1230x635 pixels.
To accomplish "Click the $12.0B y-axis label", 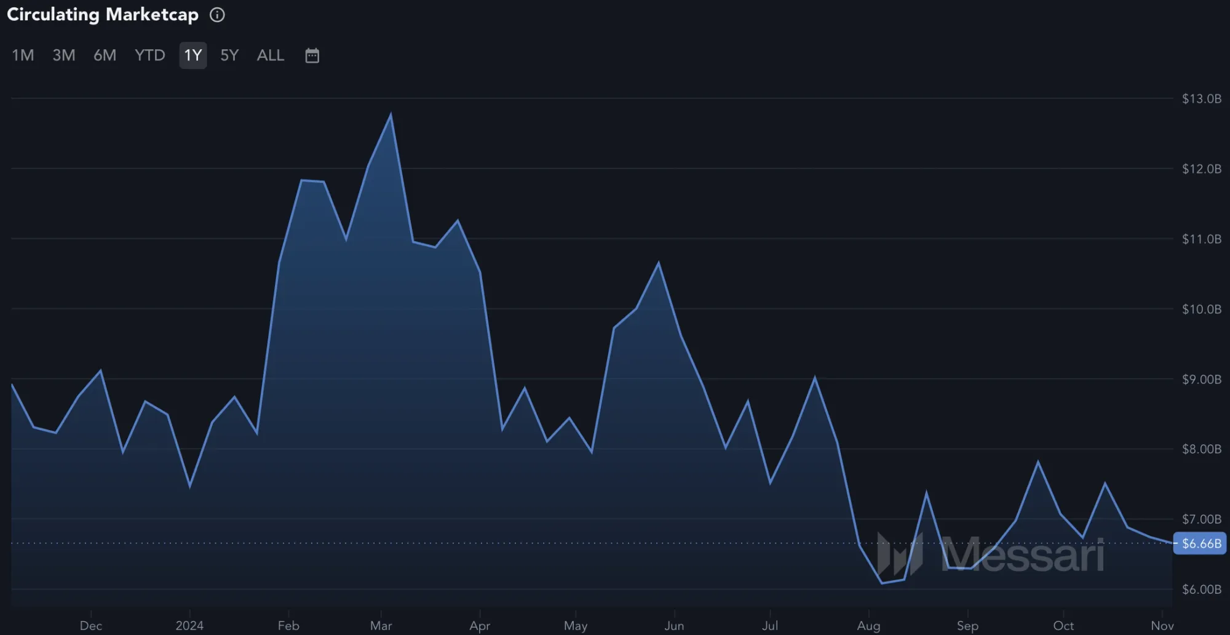I will (x=1202, y=169).
